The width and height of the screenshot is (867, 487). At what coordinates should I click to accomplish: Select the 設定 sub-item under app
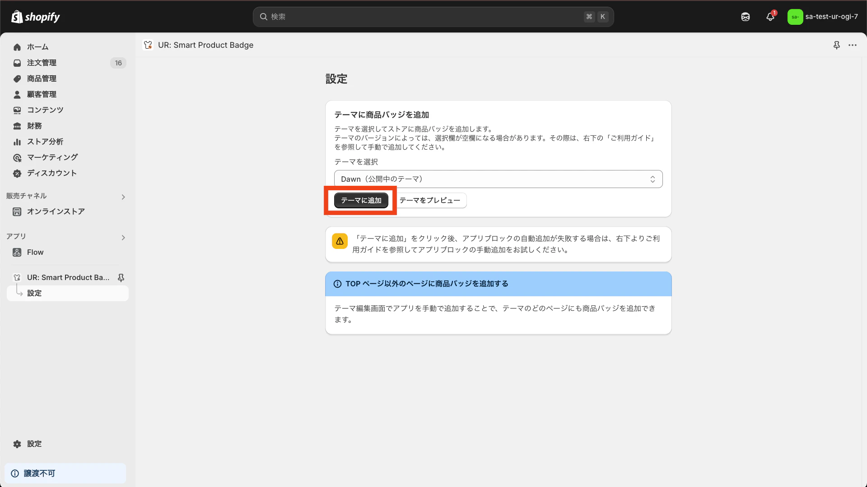(68, 293)
